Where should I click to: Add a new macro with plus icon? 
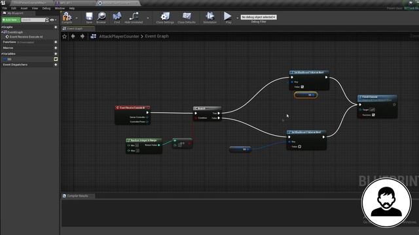click(56, 48)
